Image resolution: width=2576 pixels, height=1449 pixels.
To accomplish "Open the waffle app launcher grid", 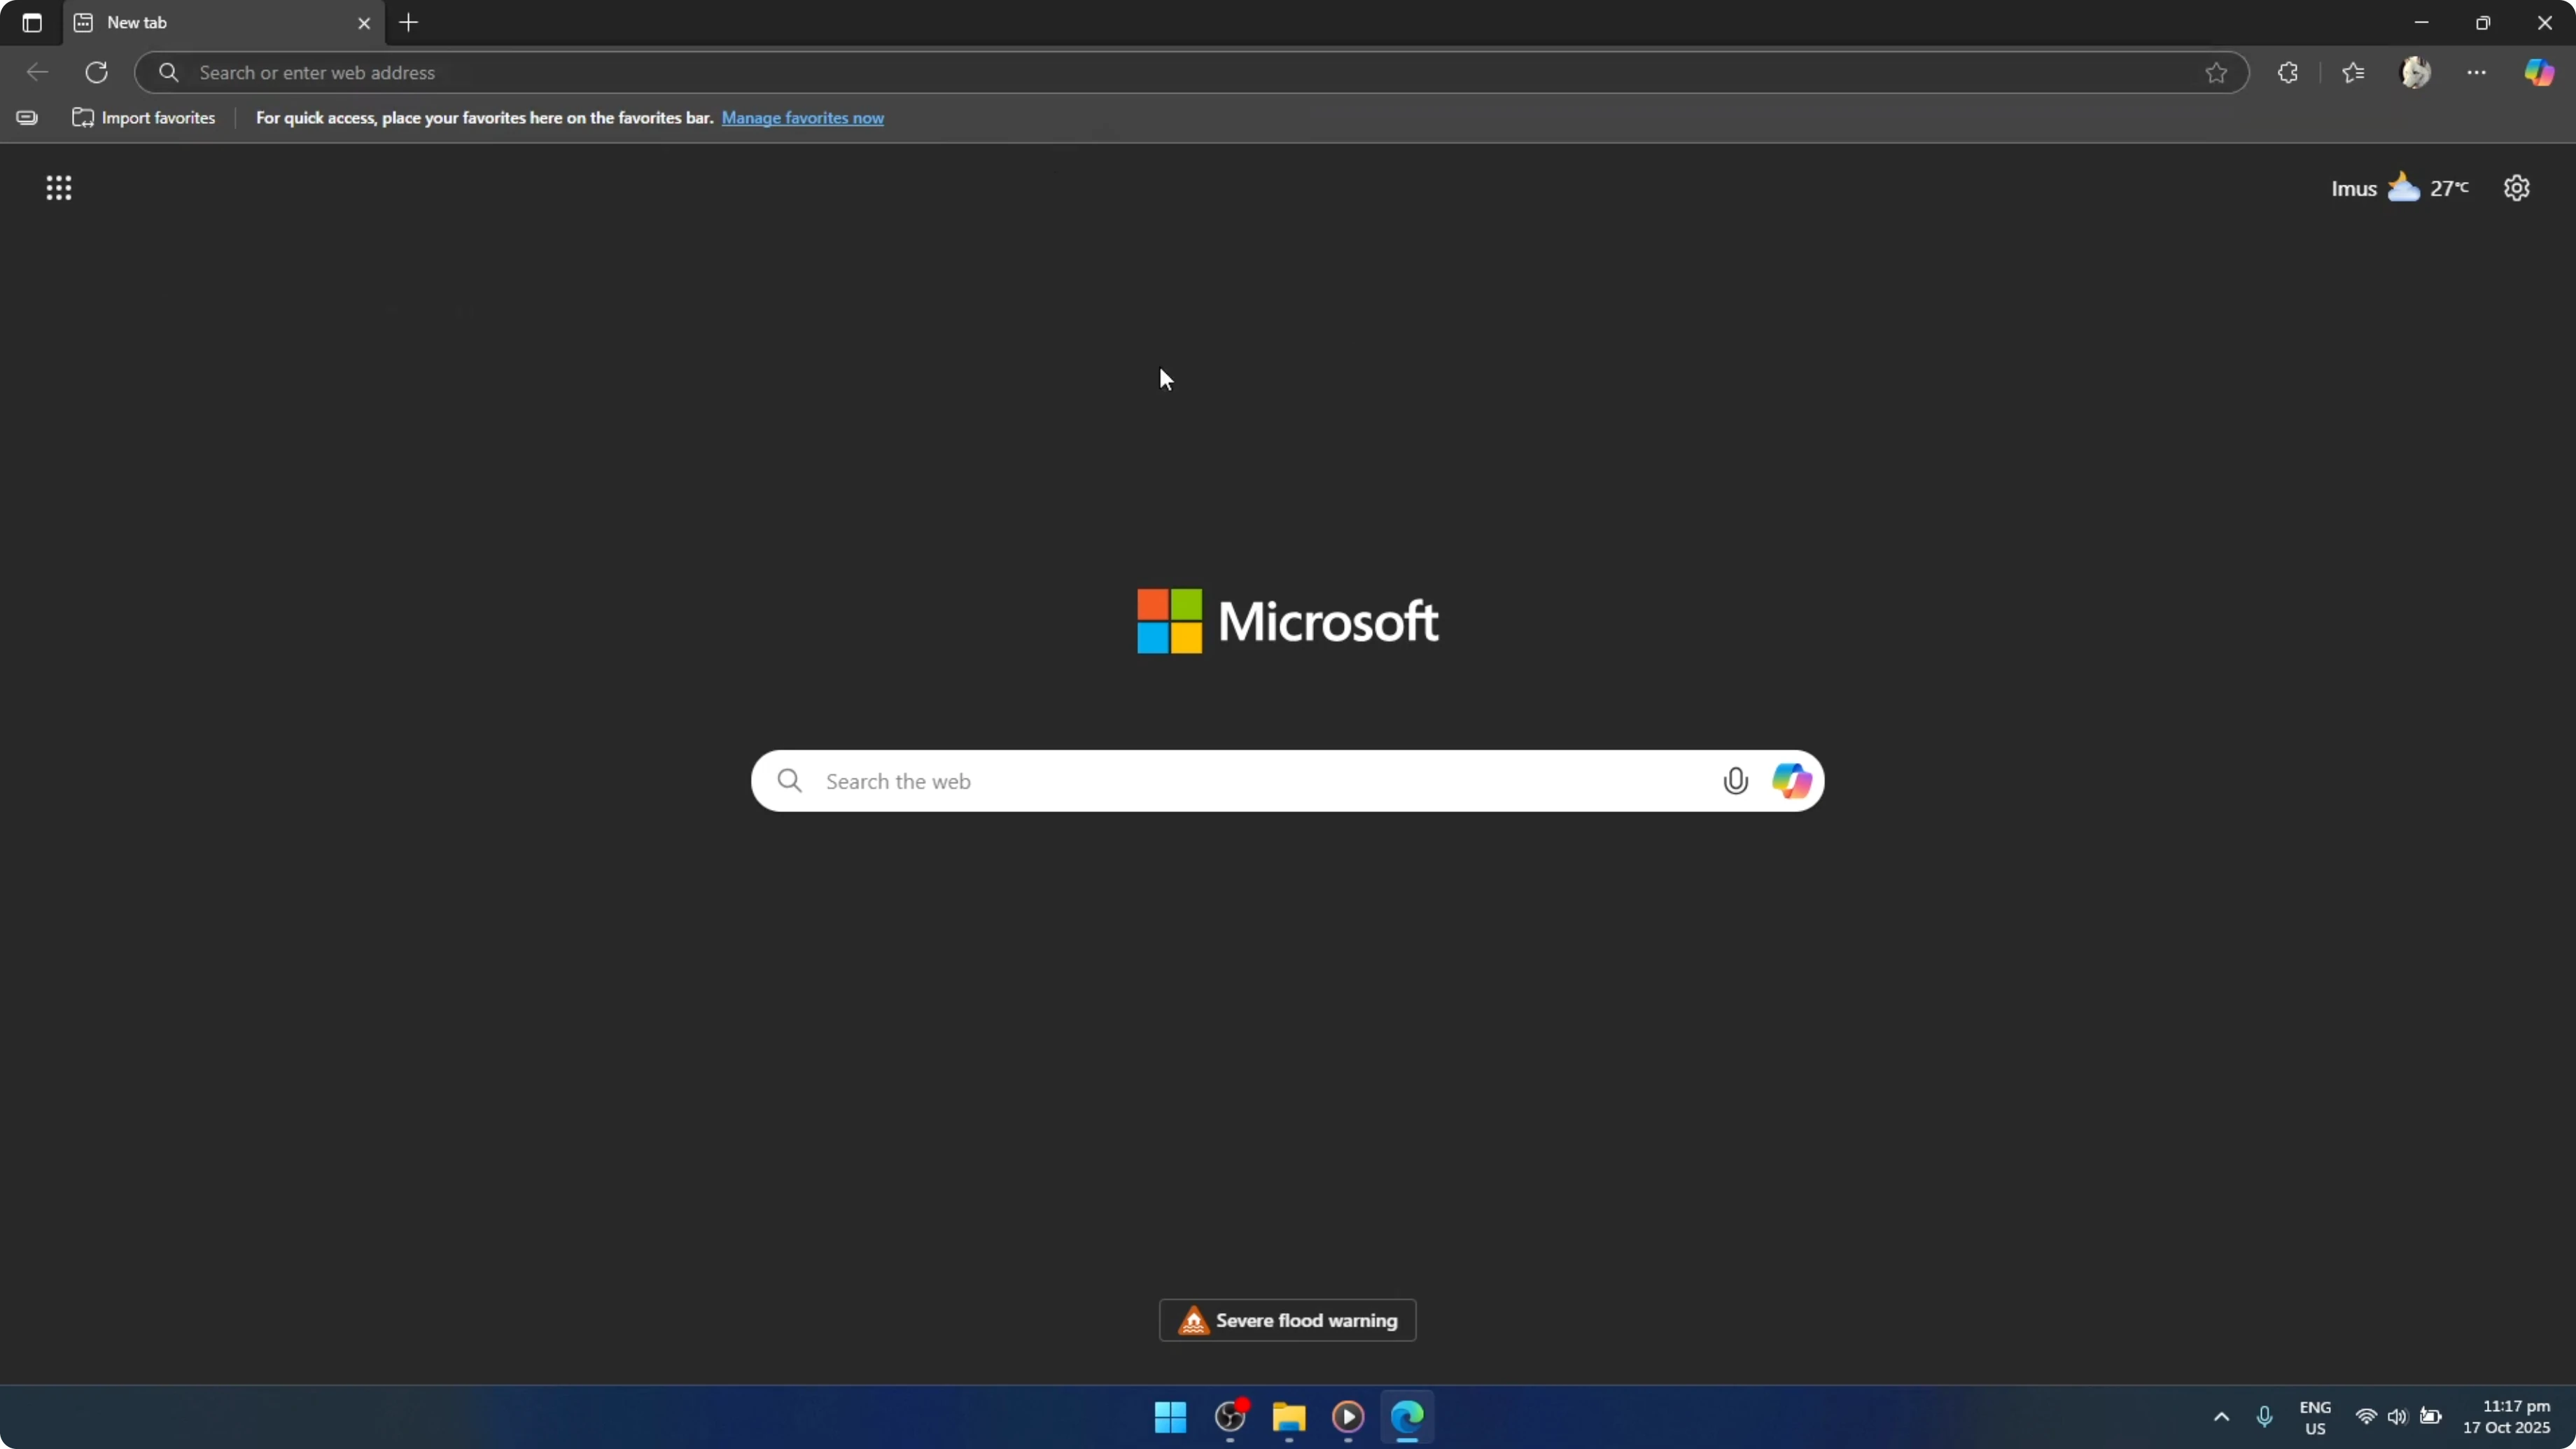I will [59, 188].
